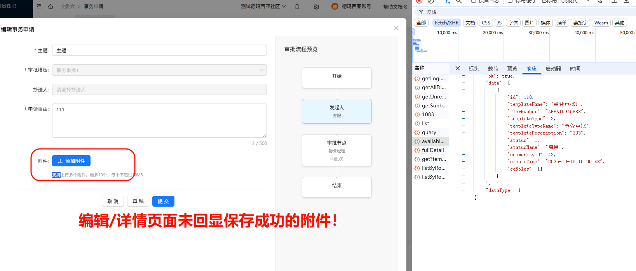Click the 主题 input field
The height and width of the screenshot is (271, 636).
pyautogui.click(x=159, y=50)
